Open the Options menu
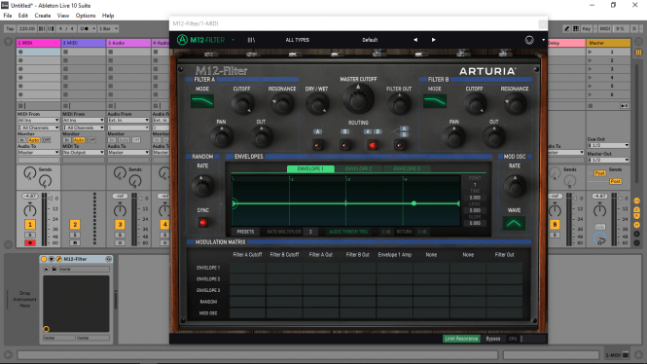647x364 pixels. 86,16
